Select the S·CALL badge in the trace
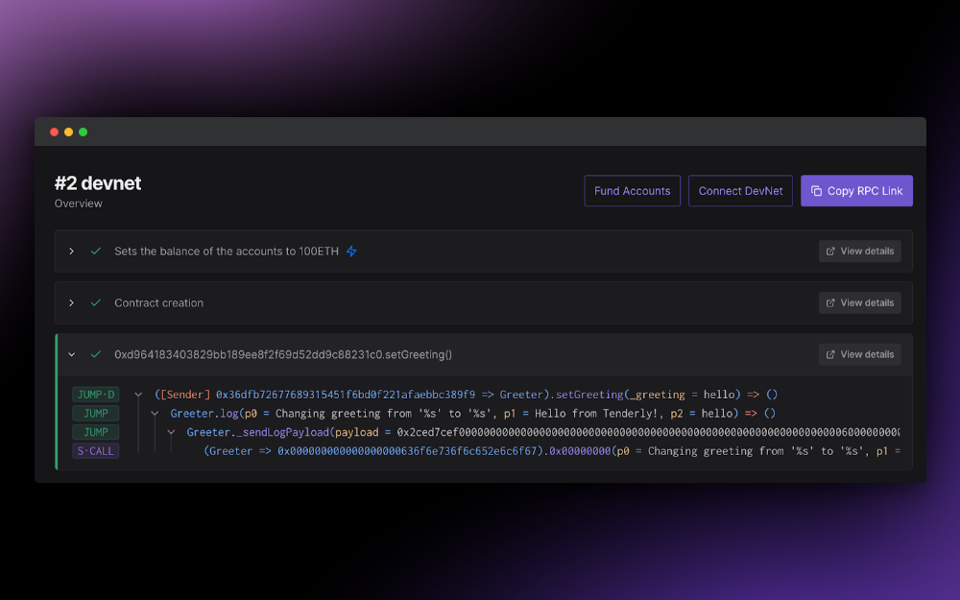960x600 pixels. (x=95, y=450)
